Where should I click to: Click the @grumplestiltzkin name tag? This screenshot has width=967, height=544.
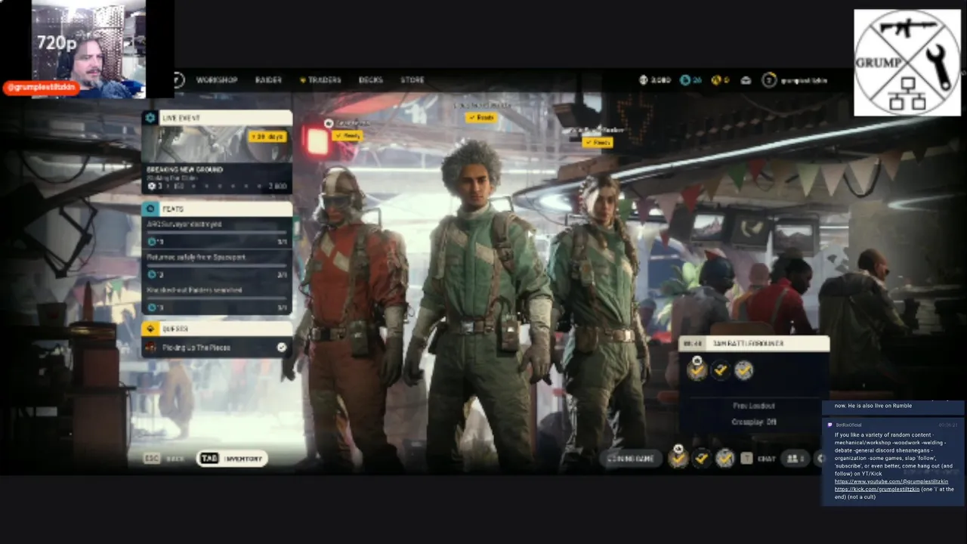tap(39, 88)
